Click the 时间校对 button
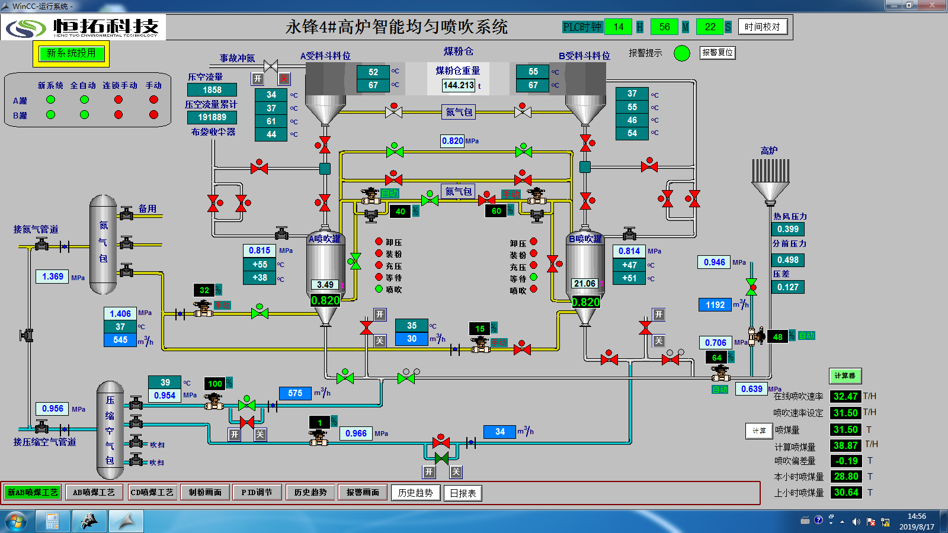Screen dimensions: 948x533 coord(762,27)
